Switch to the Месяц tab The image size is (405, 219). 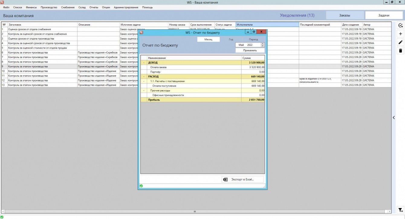[209, 39]
